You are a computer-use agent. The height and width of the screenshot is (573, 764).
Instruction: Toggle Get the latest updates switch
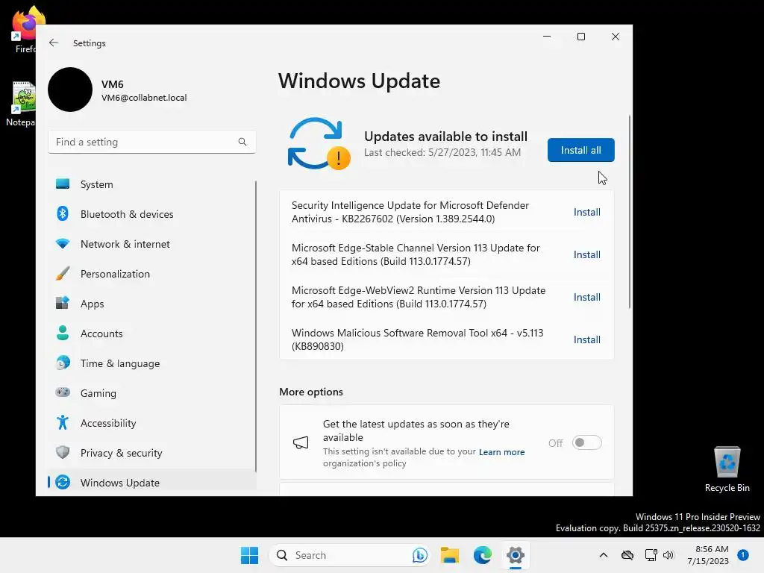point(586,442)
